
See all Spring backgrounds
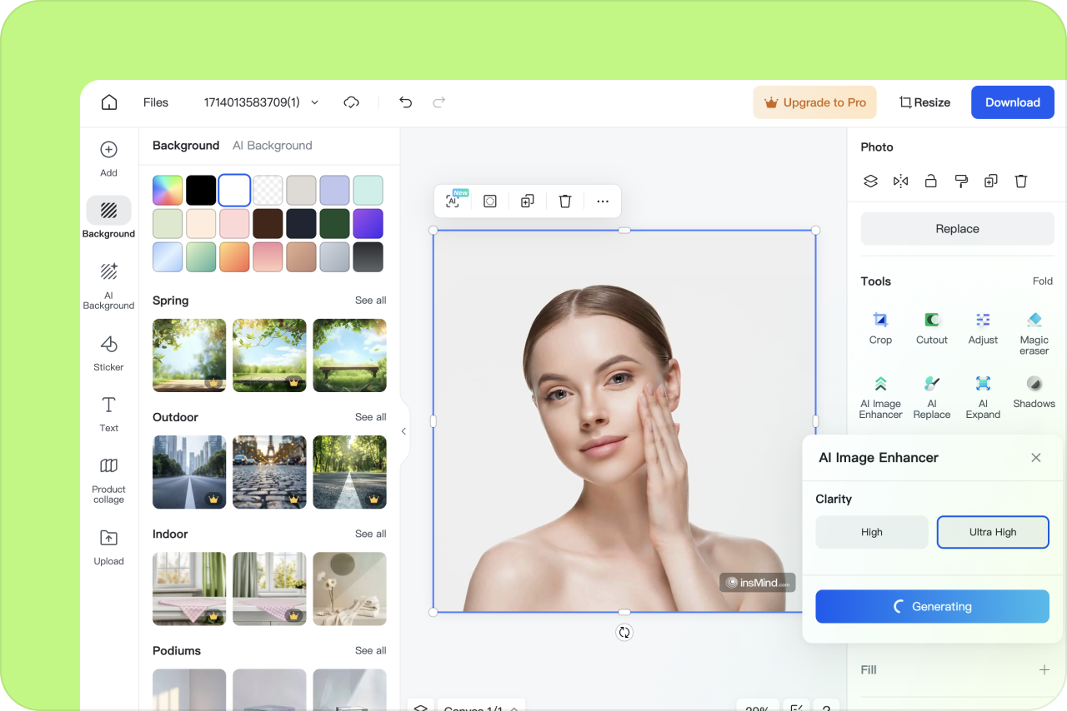point(371,301)
